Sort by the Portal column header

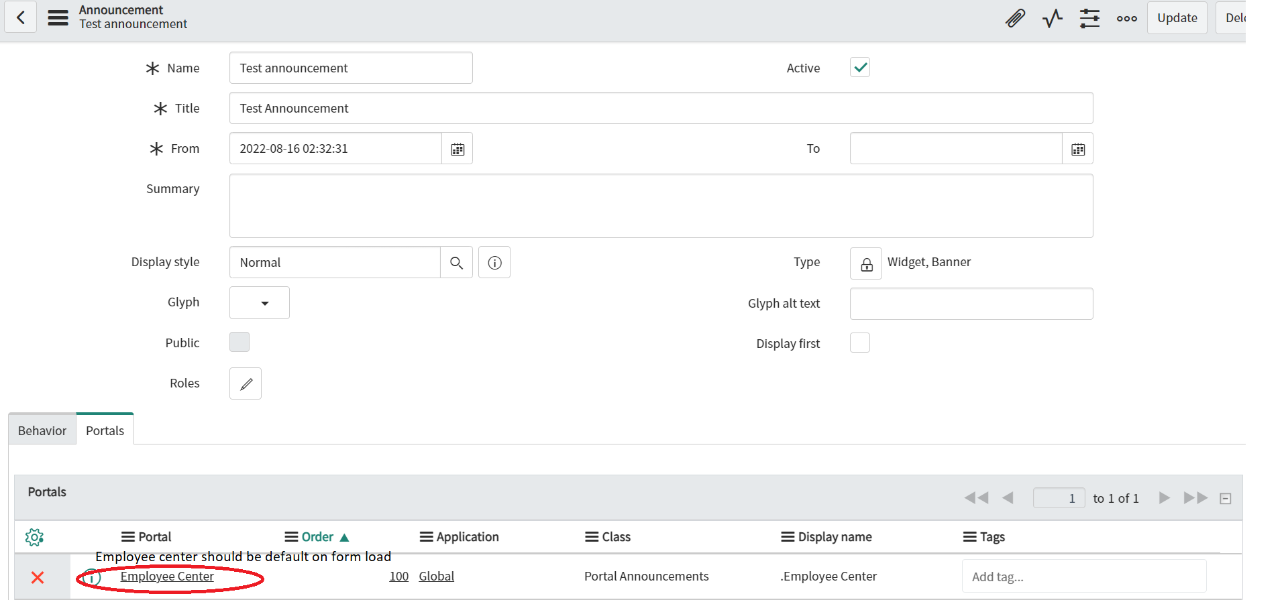[x=155, y=537]
